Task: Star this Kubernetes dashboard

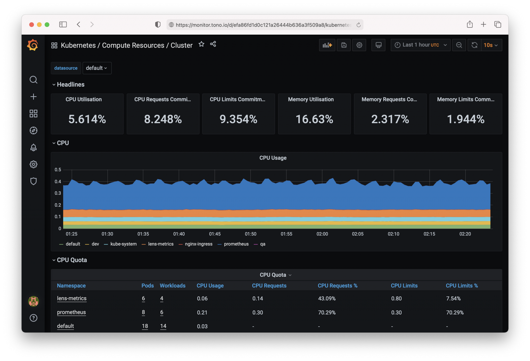Action: (x=201, y=44)
